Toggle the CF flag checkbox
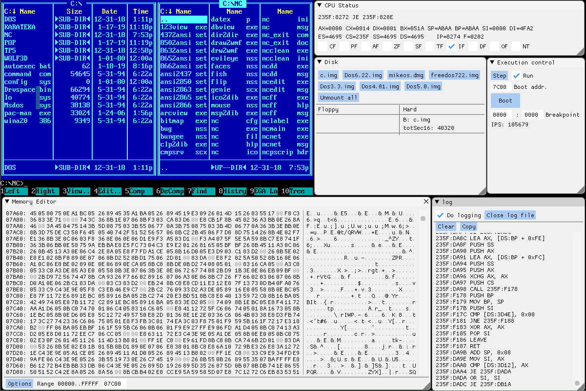Image resolution: width=586 pixels, height=391 pixels. click(323, 46)
